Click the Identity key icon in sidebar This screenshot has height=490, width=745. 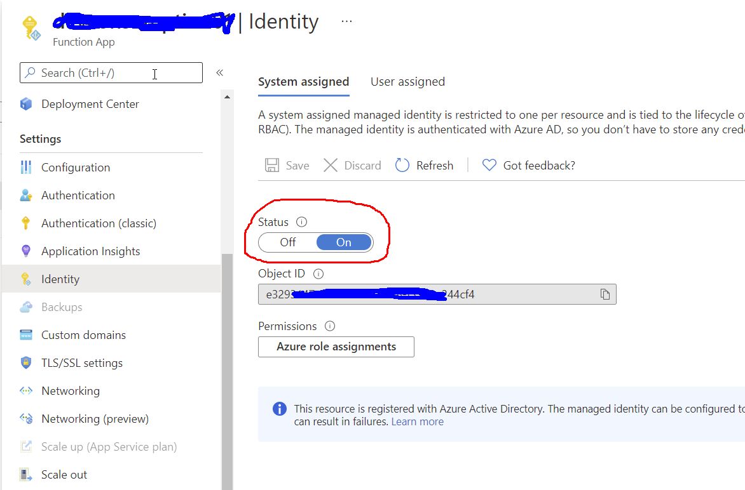click(x=26, y=279)
